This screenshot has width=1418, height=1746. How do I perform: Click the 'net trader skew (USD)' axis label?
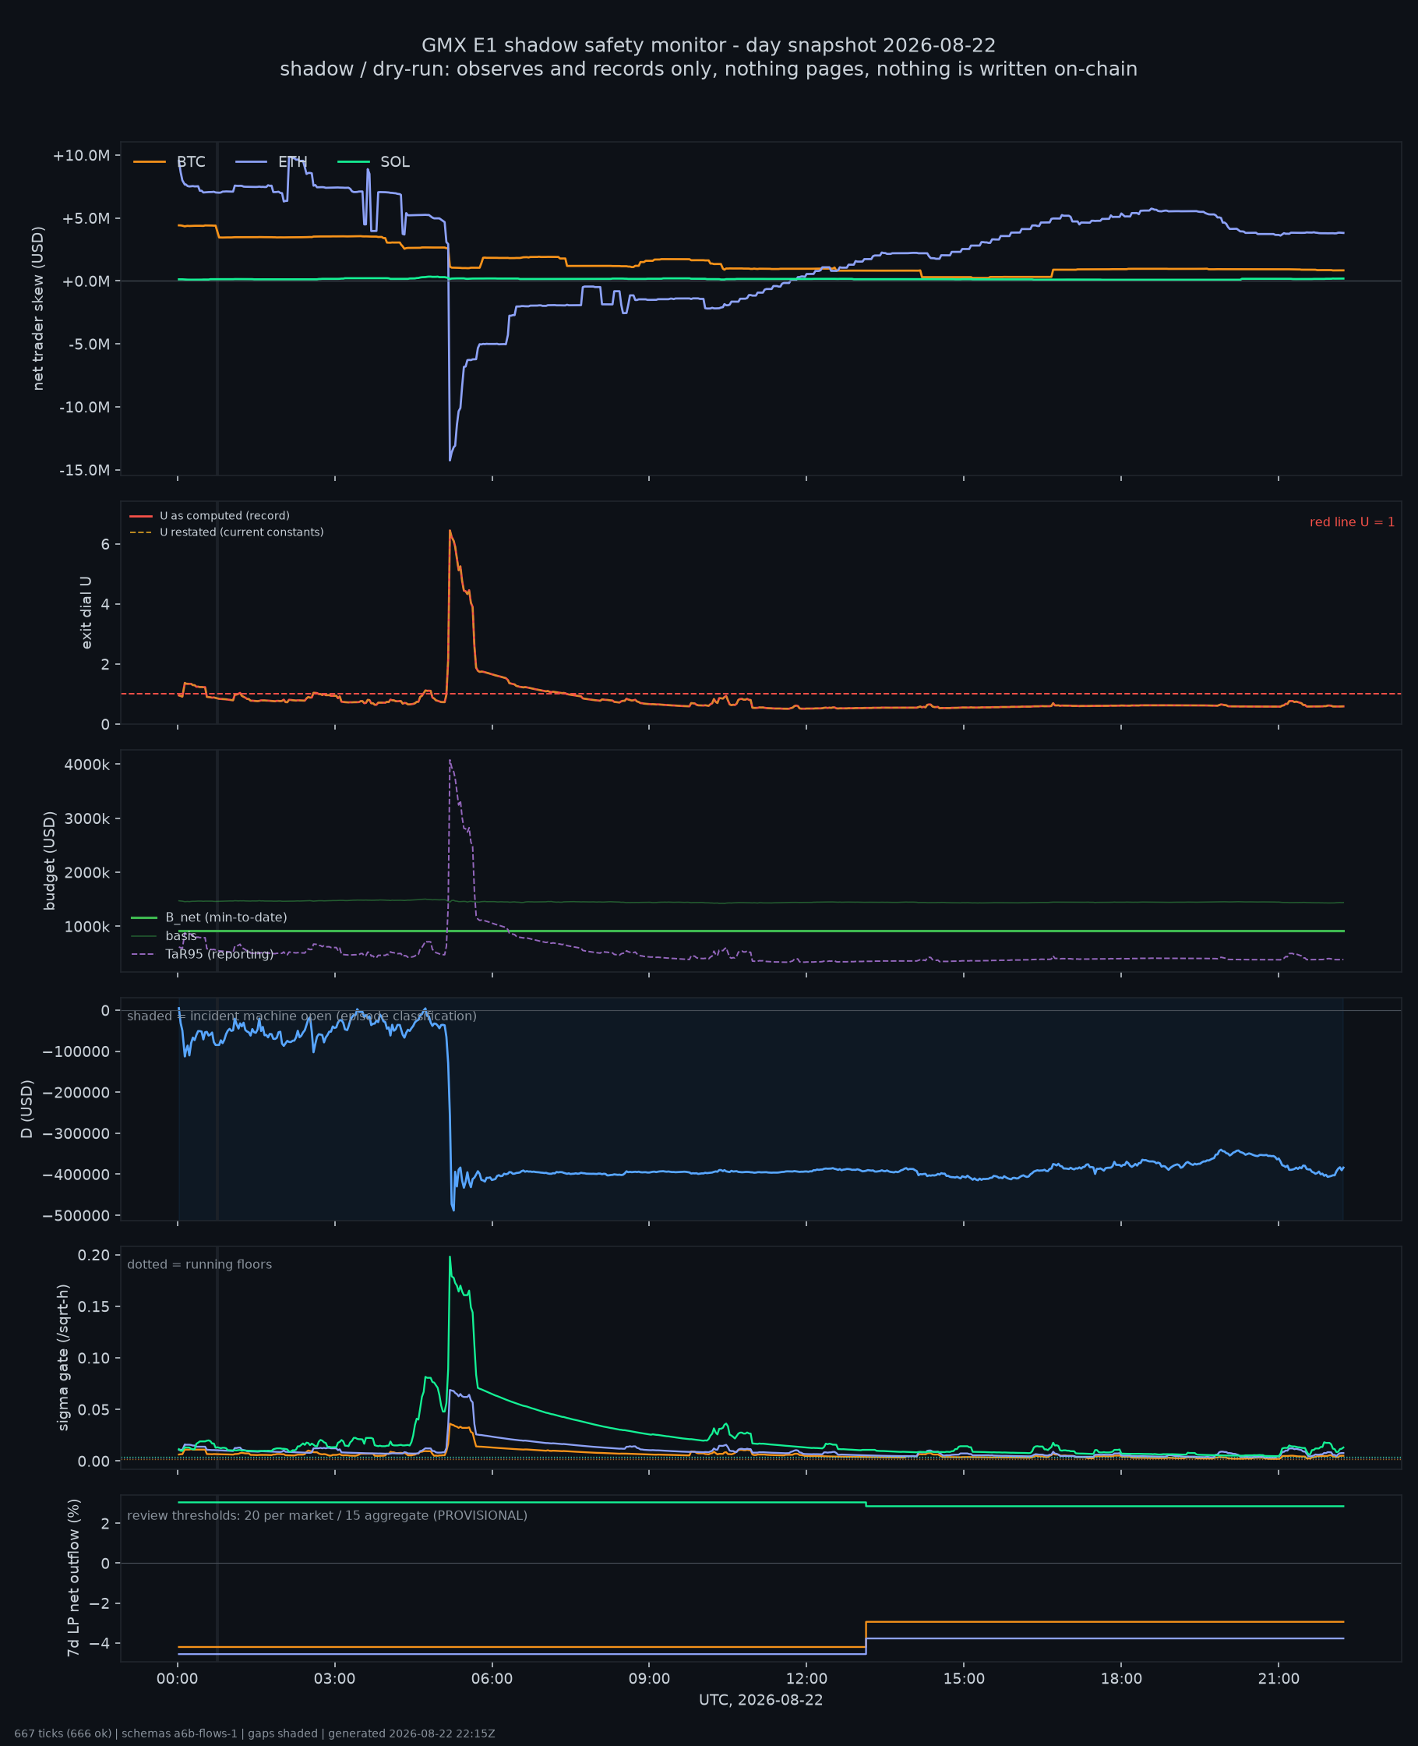coord(38,308)
